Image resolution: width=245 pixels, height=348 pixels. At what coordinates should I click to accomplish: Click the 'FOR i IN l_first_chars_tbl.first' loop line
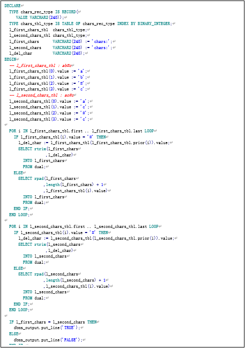pos(81,131)
